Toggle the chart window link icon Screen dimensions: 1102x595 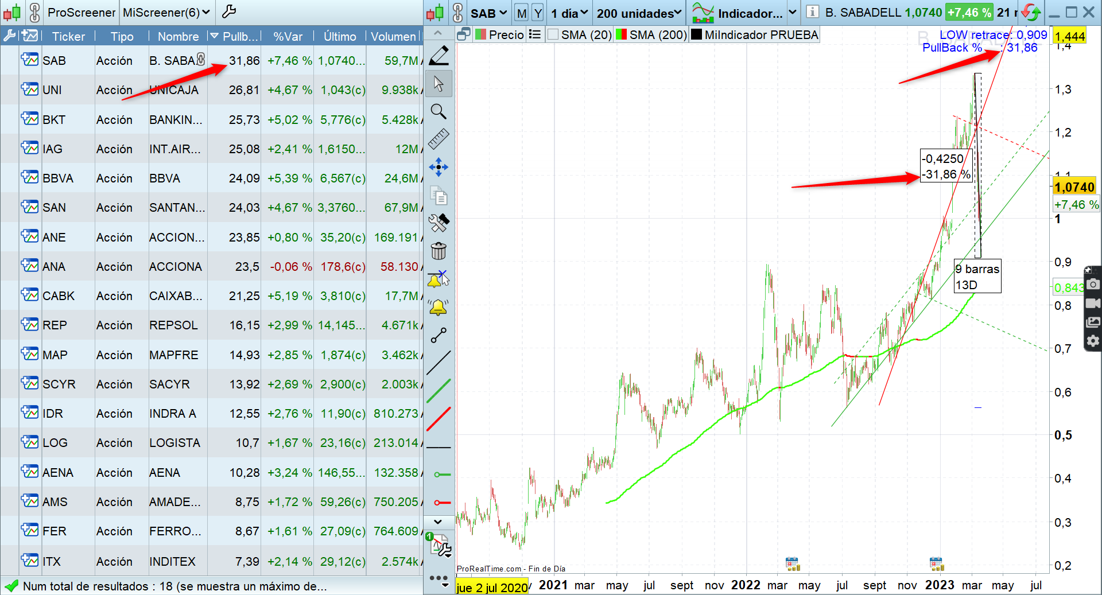coord(458,12)
